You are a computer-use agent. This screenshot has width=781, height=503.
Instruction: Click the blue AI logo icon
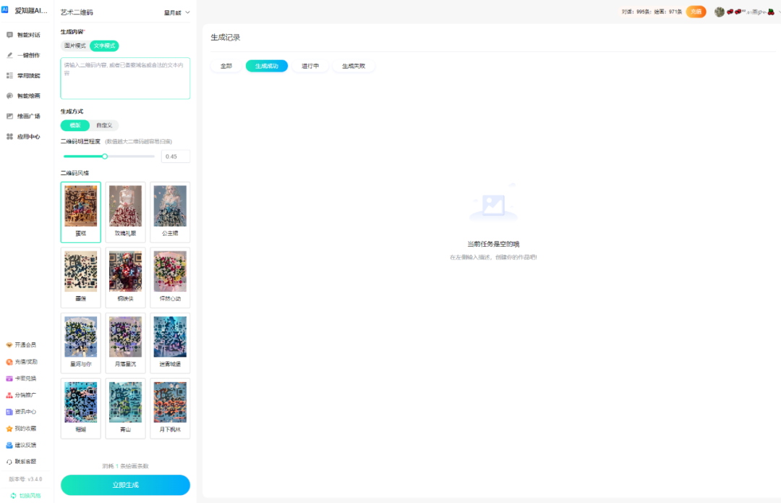5,9
